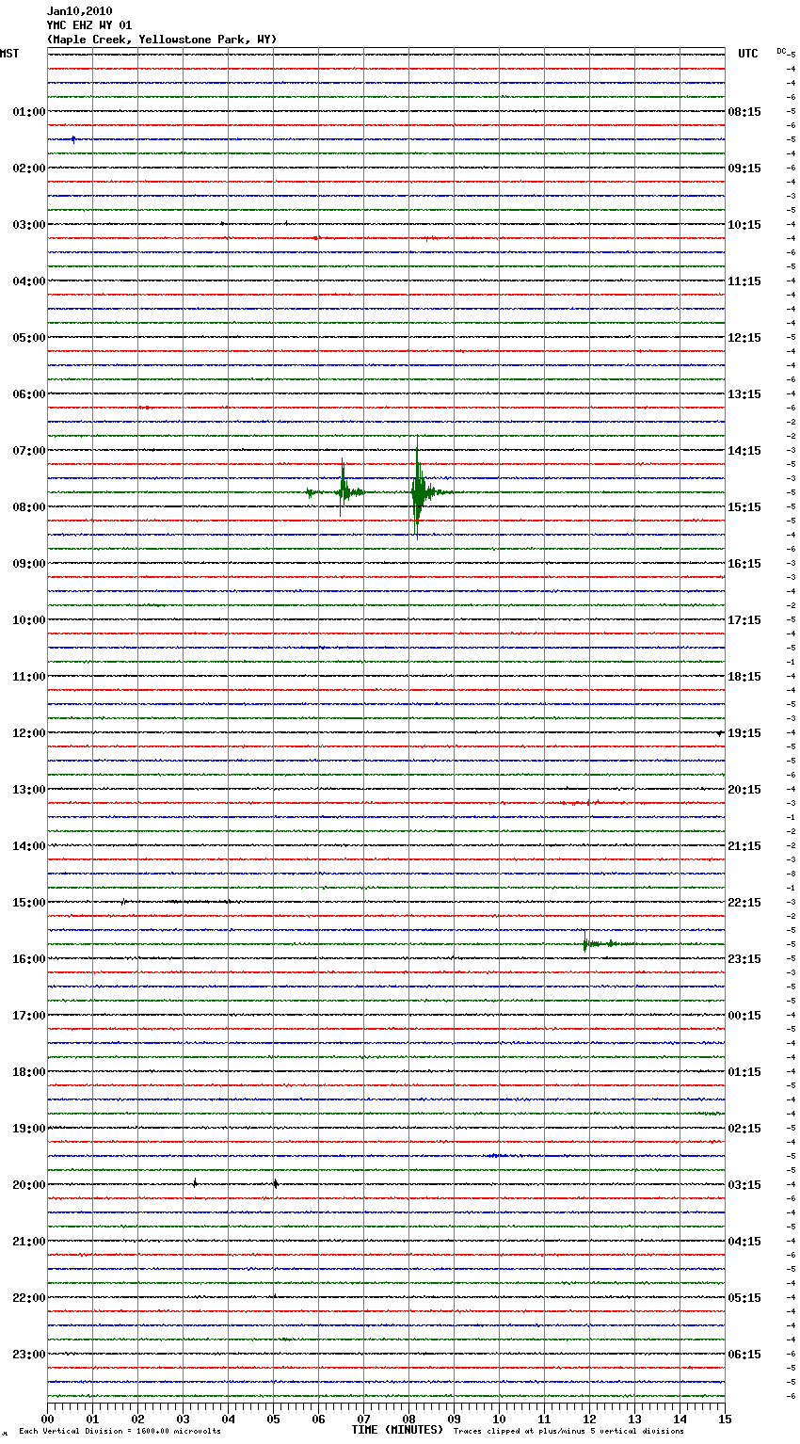The height and width of the screenshot is (1444, 800).
Task: Click the 03:15 UTC time label
Action: pos(744,1185)
